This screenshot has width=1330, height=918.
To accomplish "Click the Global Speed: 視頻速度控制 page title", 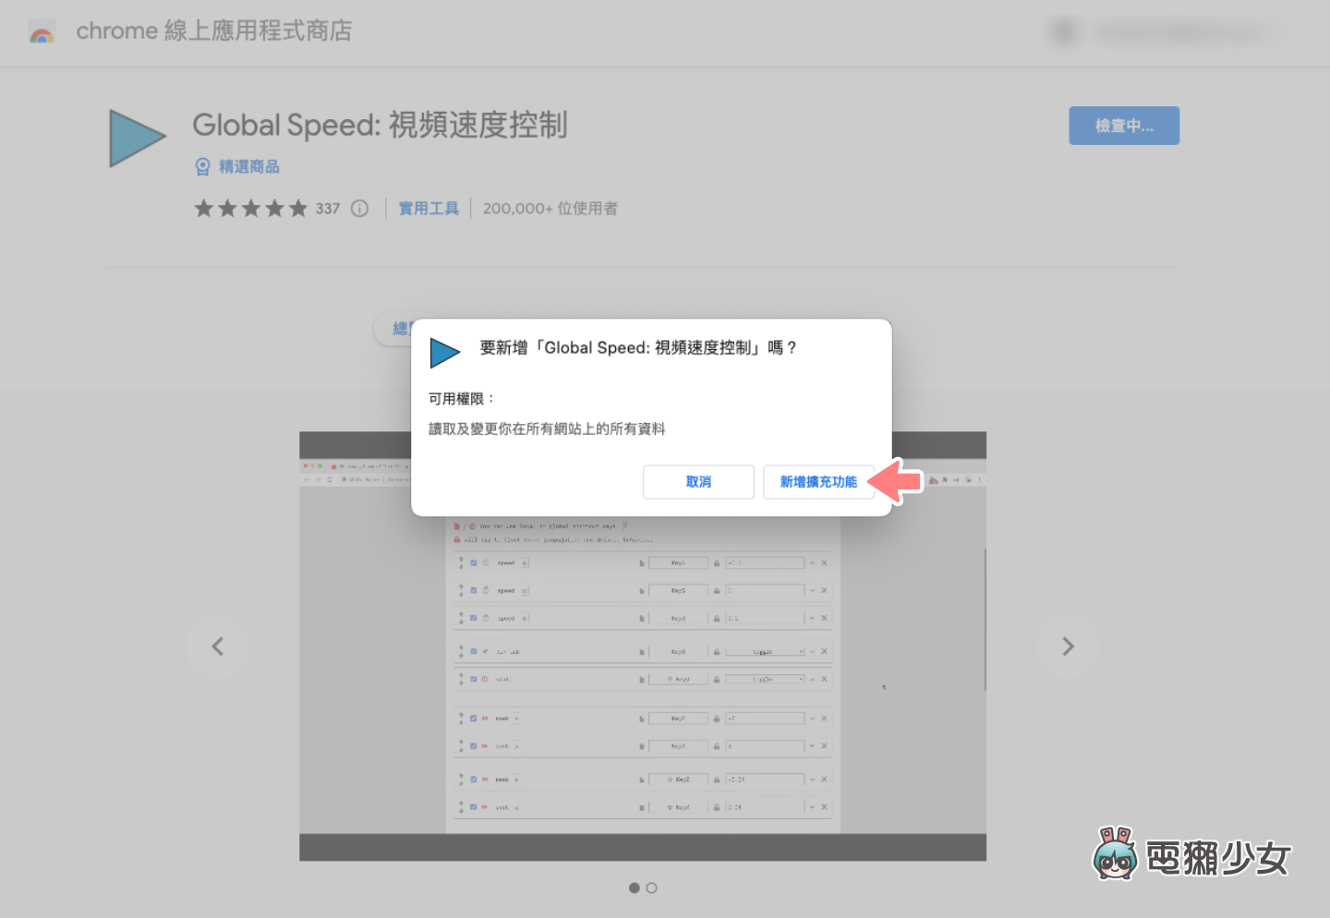I will click(x=380, y=125).
